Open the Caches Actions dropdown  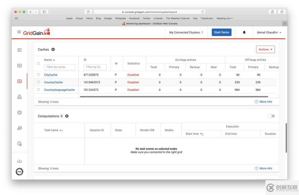point(265,49)
